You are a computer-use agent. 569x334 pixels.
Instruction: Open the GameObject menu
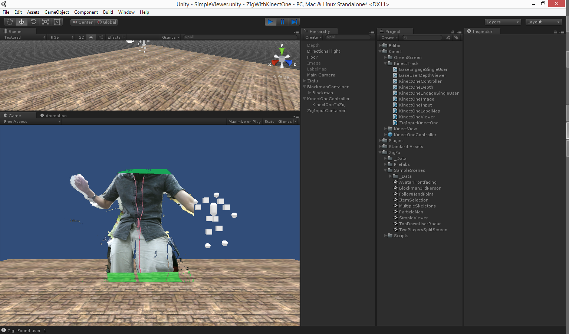(x=56, y=12)
